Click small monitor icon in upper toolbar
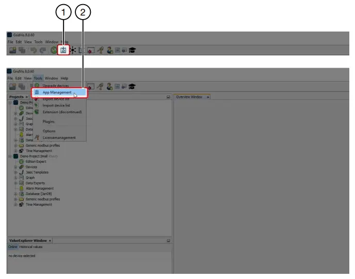The height and width of the screenshot is (279, 355). pos(124,50)
